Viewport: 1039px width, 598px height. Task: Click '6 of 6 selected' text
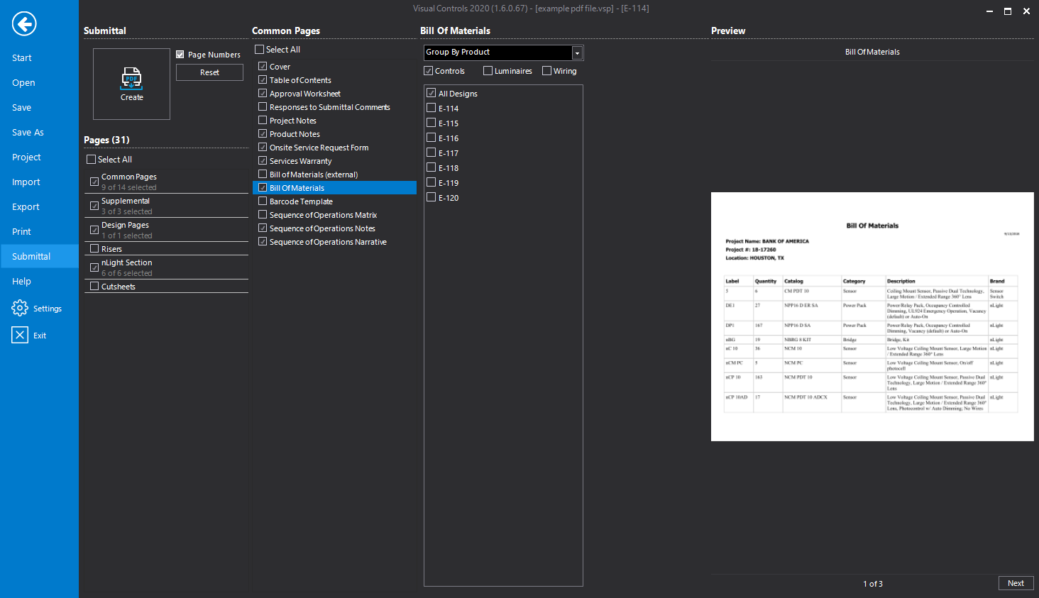click(x=126, y=273)
